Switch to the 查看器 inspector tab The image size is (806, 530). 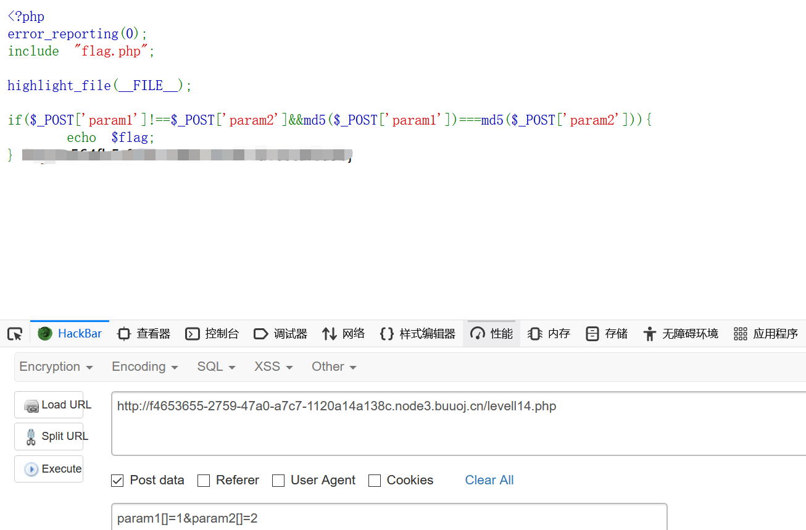coord(144,334)
